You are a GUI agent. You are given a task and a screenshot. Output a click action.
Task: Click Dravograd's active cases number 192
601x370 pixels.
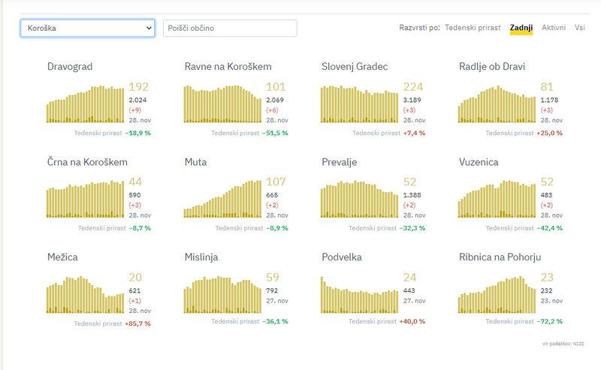(x=139, y=87)
